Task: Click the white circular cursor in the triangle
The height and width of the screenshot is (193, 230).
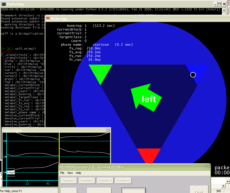Action: click(193, 75)
